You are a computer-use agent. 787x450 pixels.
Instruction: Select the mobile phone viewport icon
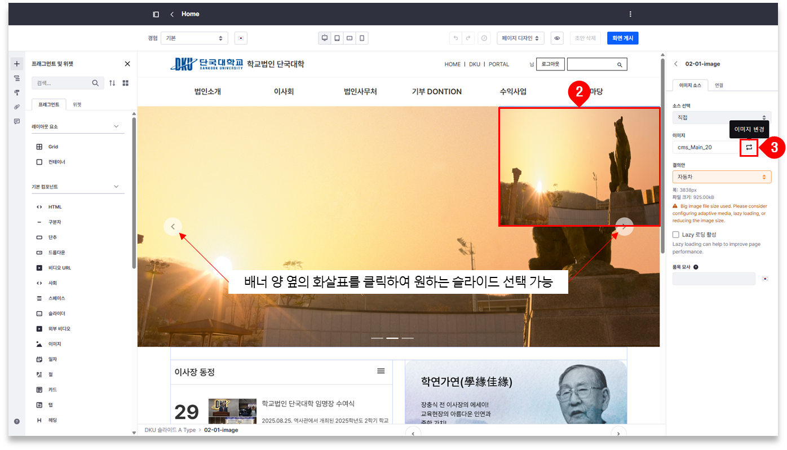click(362, 38)
